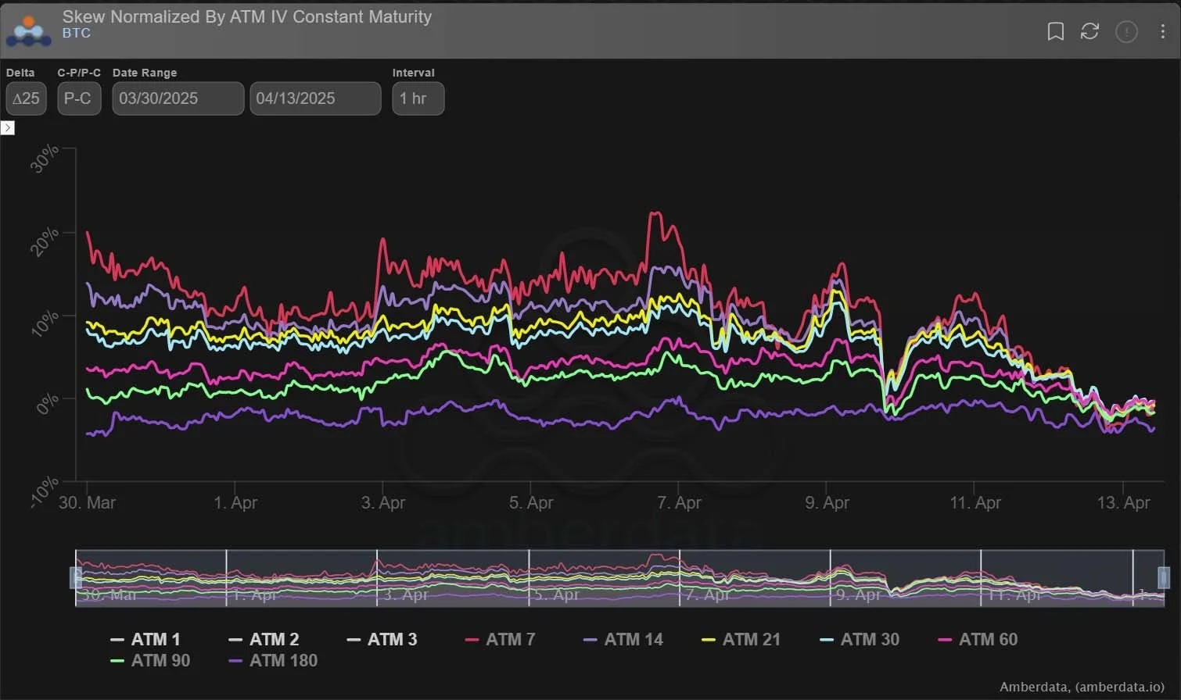The height and width of the screenshot is (700, 1181).
Task: Hide the ATM 60 series
Action: (978, 639)
